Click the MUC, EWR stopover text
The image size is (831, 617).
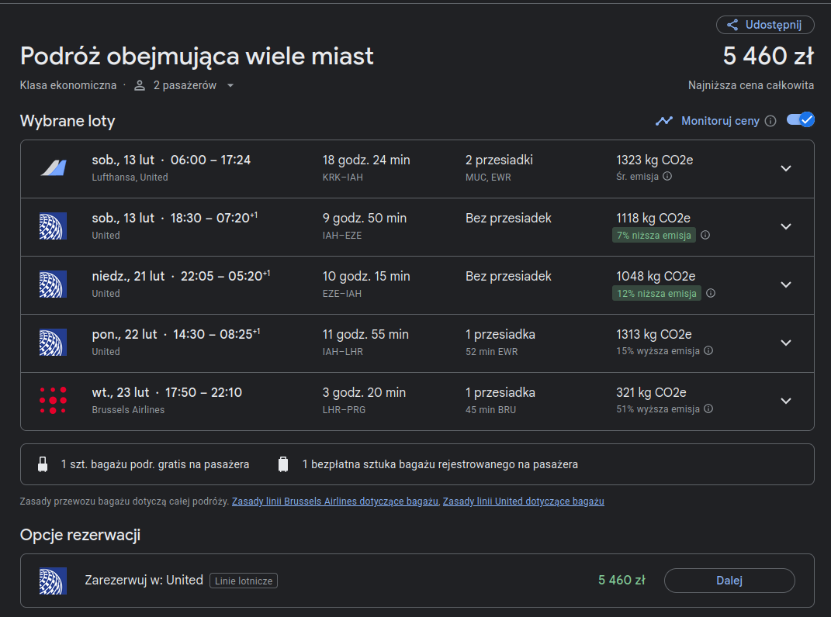click(488, 178)
